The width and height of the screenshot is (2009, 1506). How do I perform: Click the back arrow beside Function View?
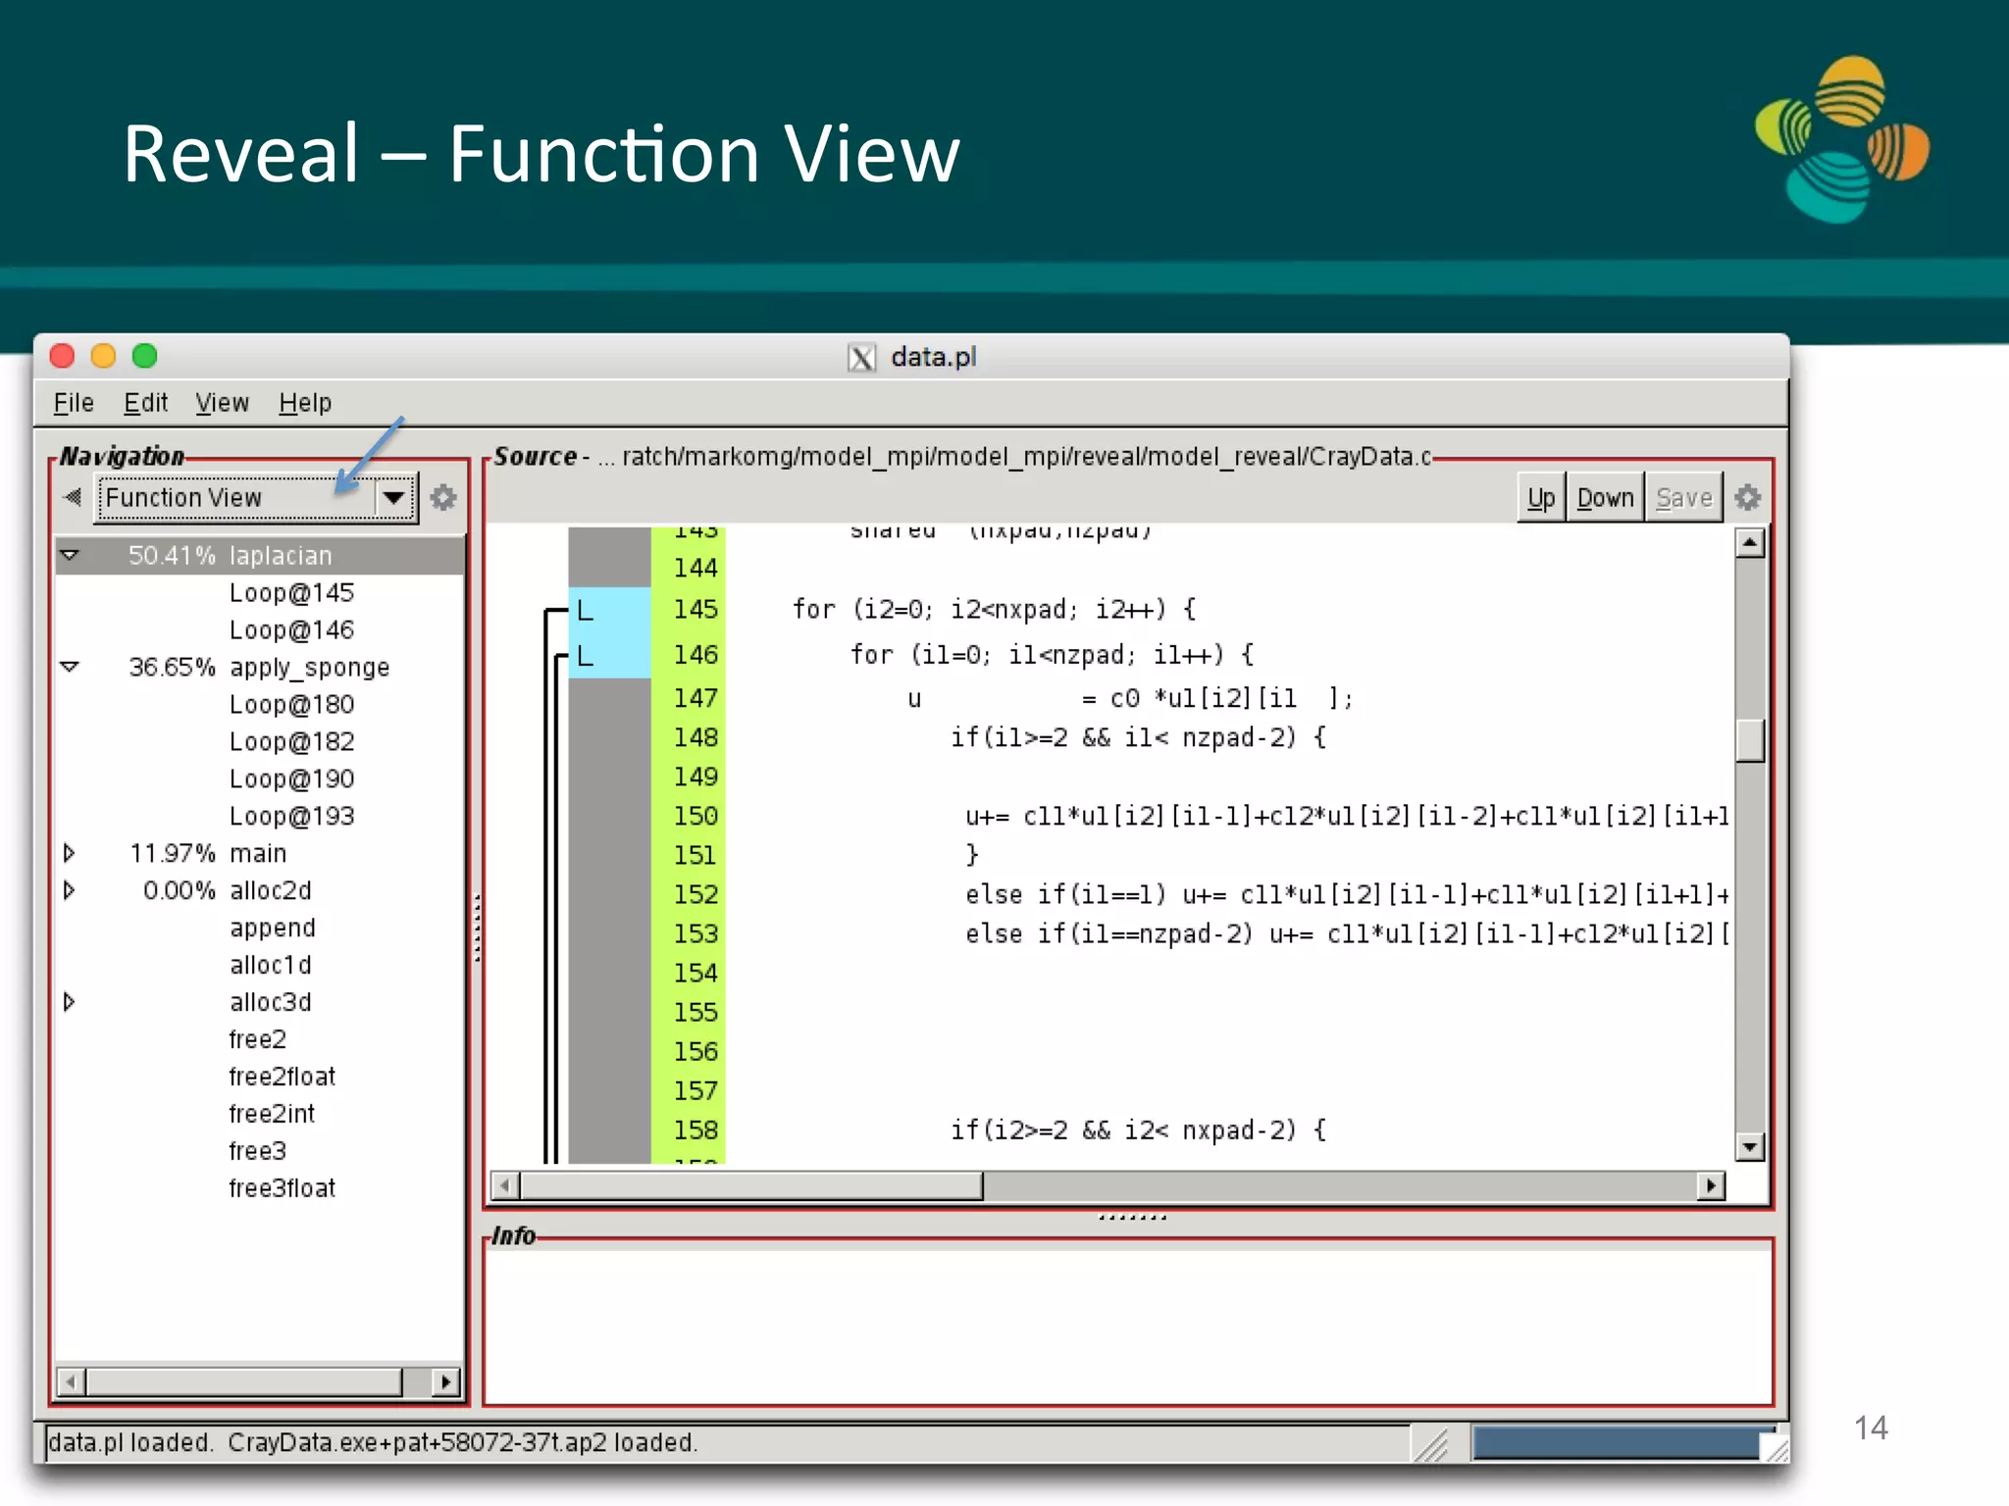tap(73, 497)
